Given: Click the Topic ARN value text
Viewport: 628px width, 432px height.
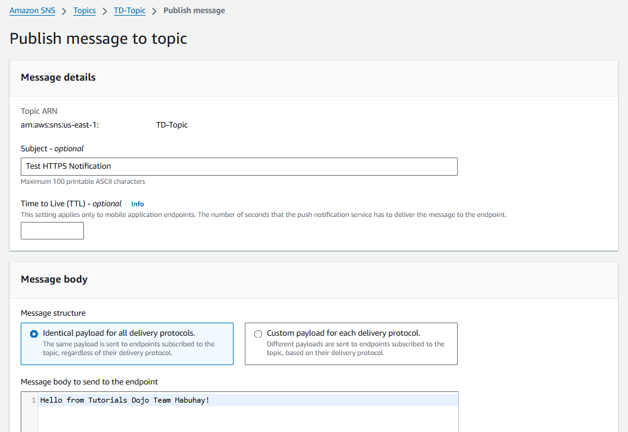Looking at the screenshot, I should pos(104,124).
